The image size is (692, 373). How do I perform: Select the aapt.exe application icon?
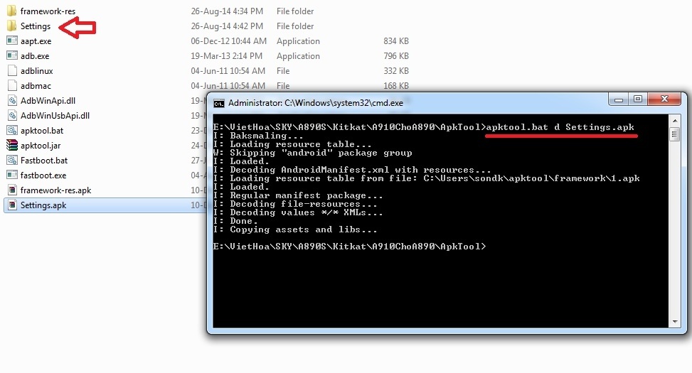12,41
